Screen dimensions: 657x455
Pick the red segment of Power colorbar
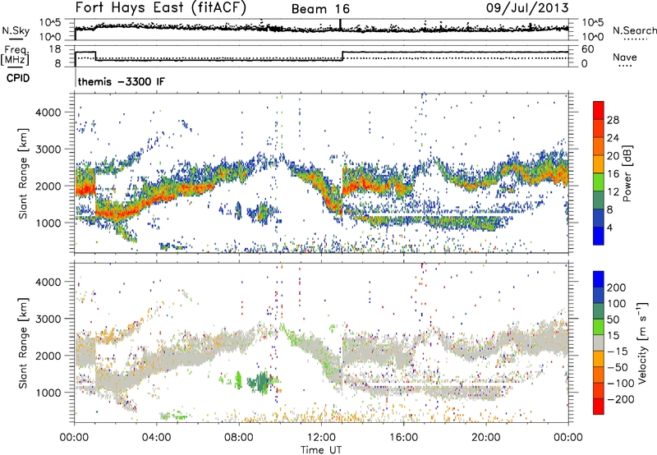(599, 110)
